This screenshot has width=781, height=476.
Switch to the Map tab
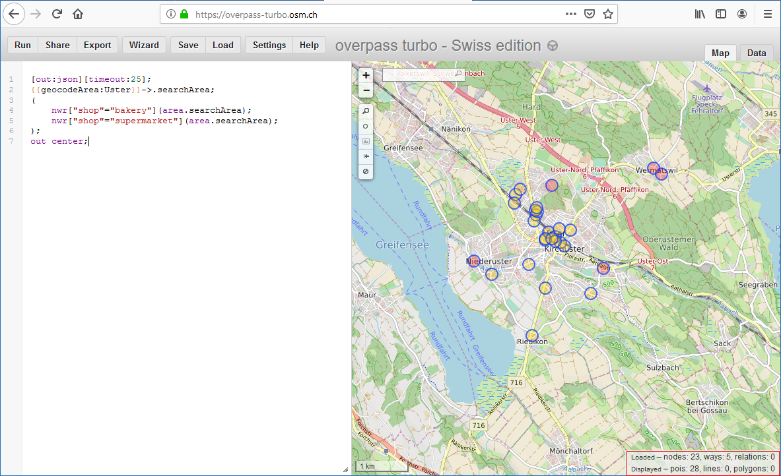720,53
